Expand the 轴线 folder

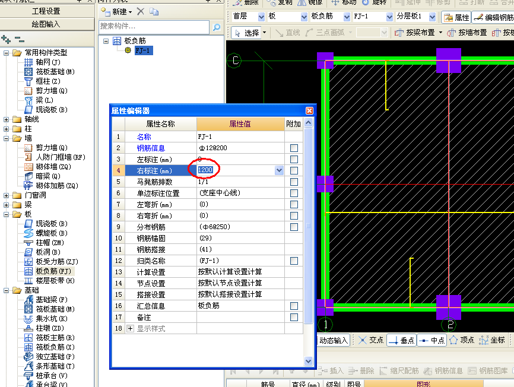pos(6,120)
